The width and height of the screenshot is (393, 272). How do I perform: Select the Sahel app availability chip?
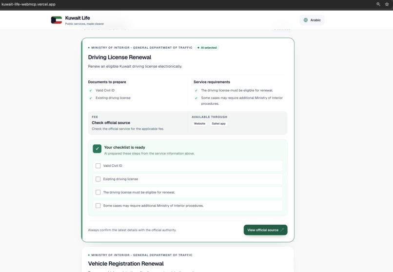click(x=218, y=123)
